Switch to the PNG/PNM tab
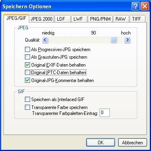Viewport: 151px width, 151px height. [x=100, y=19]
